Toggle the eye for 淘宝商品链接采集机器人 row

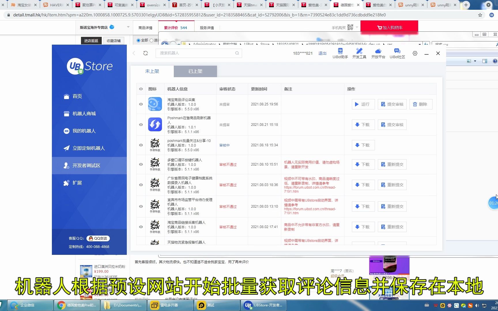click(141, 227)
